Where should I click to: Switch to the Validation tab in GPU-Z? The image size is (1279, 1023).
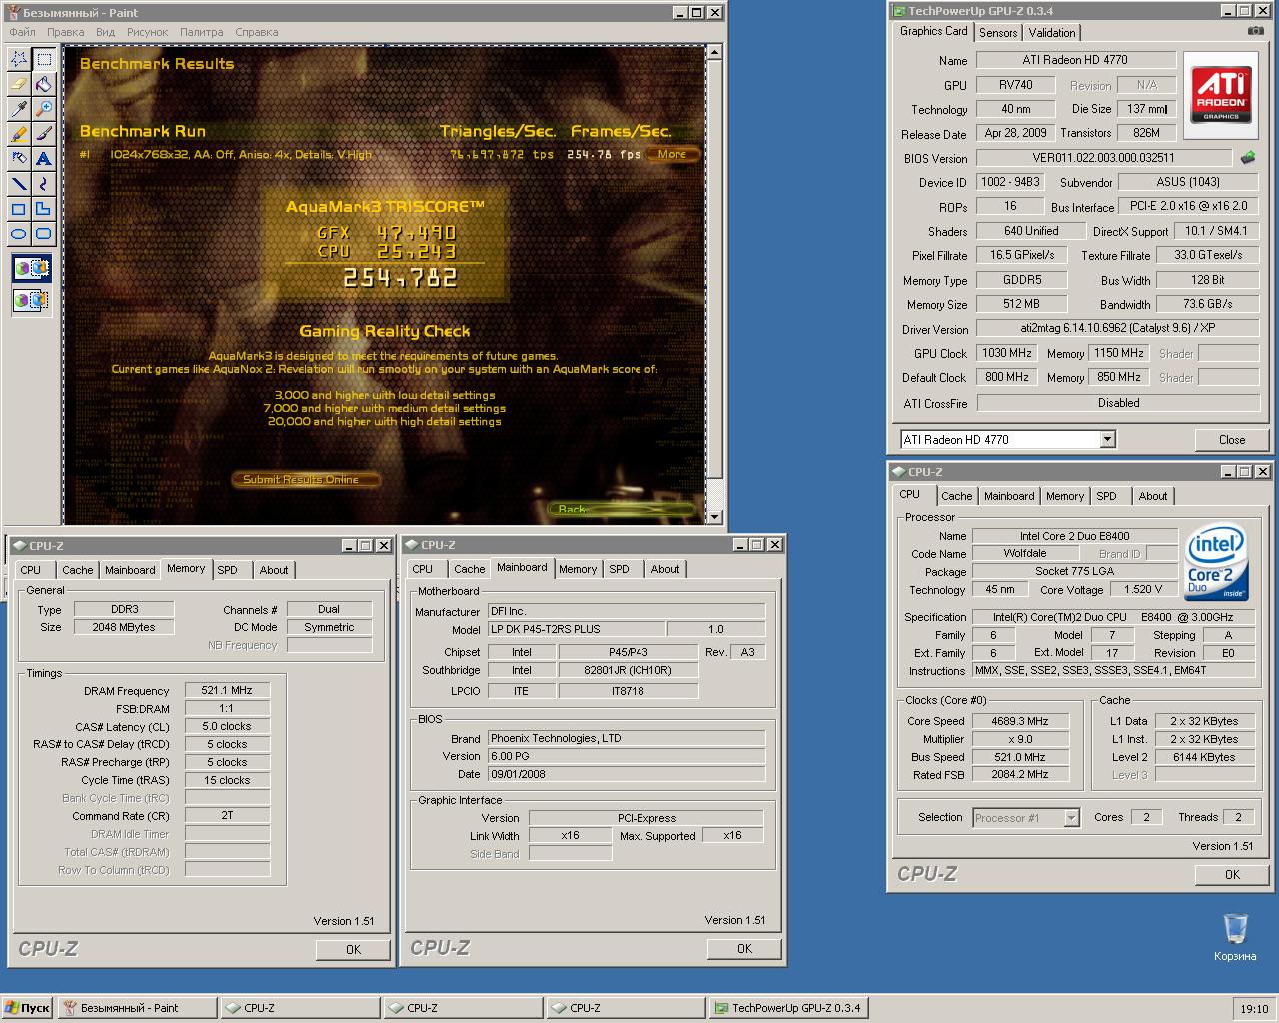coord(1052,32)
